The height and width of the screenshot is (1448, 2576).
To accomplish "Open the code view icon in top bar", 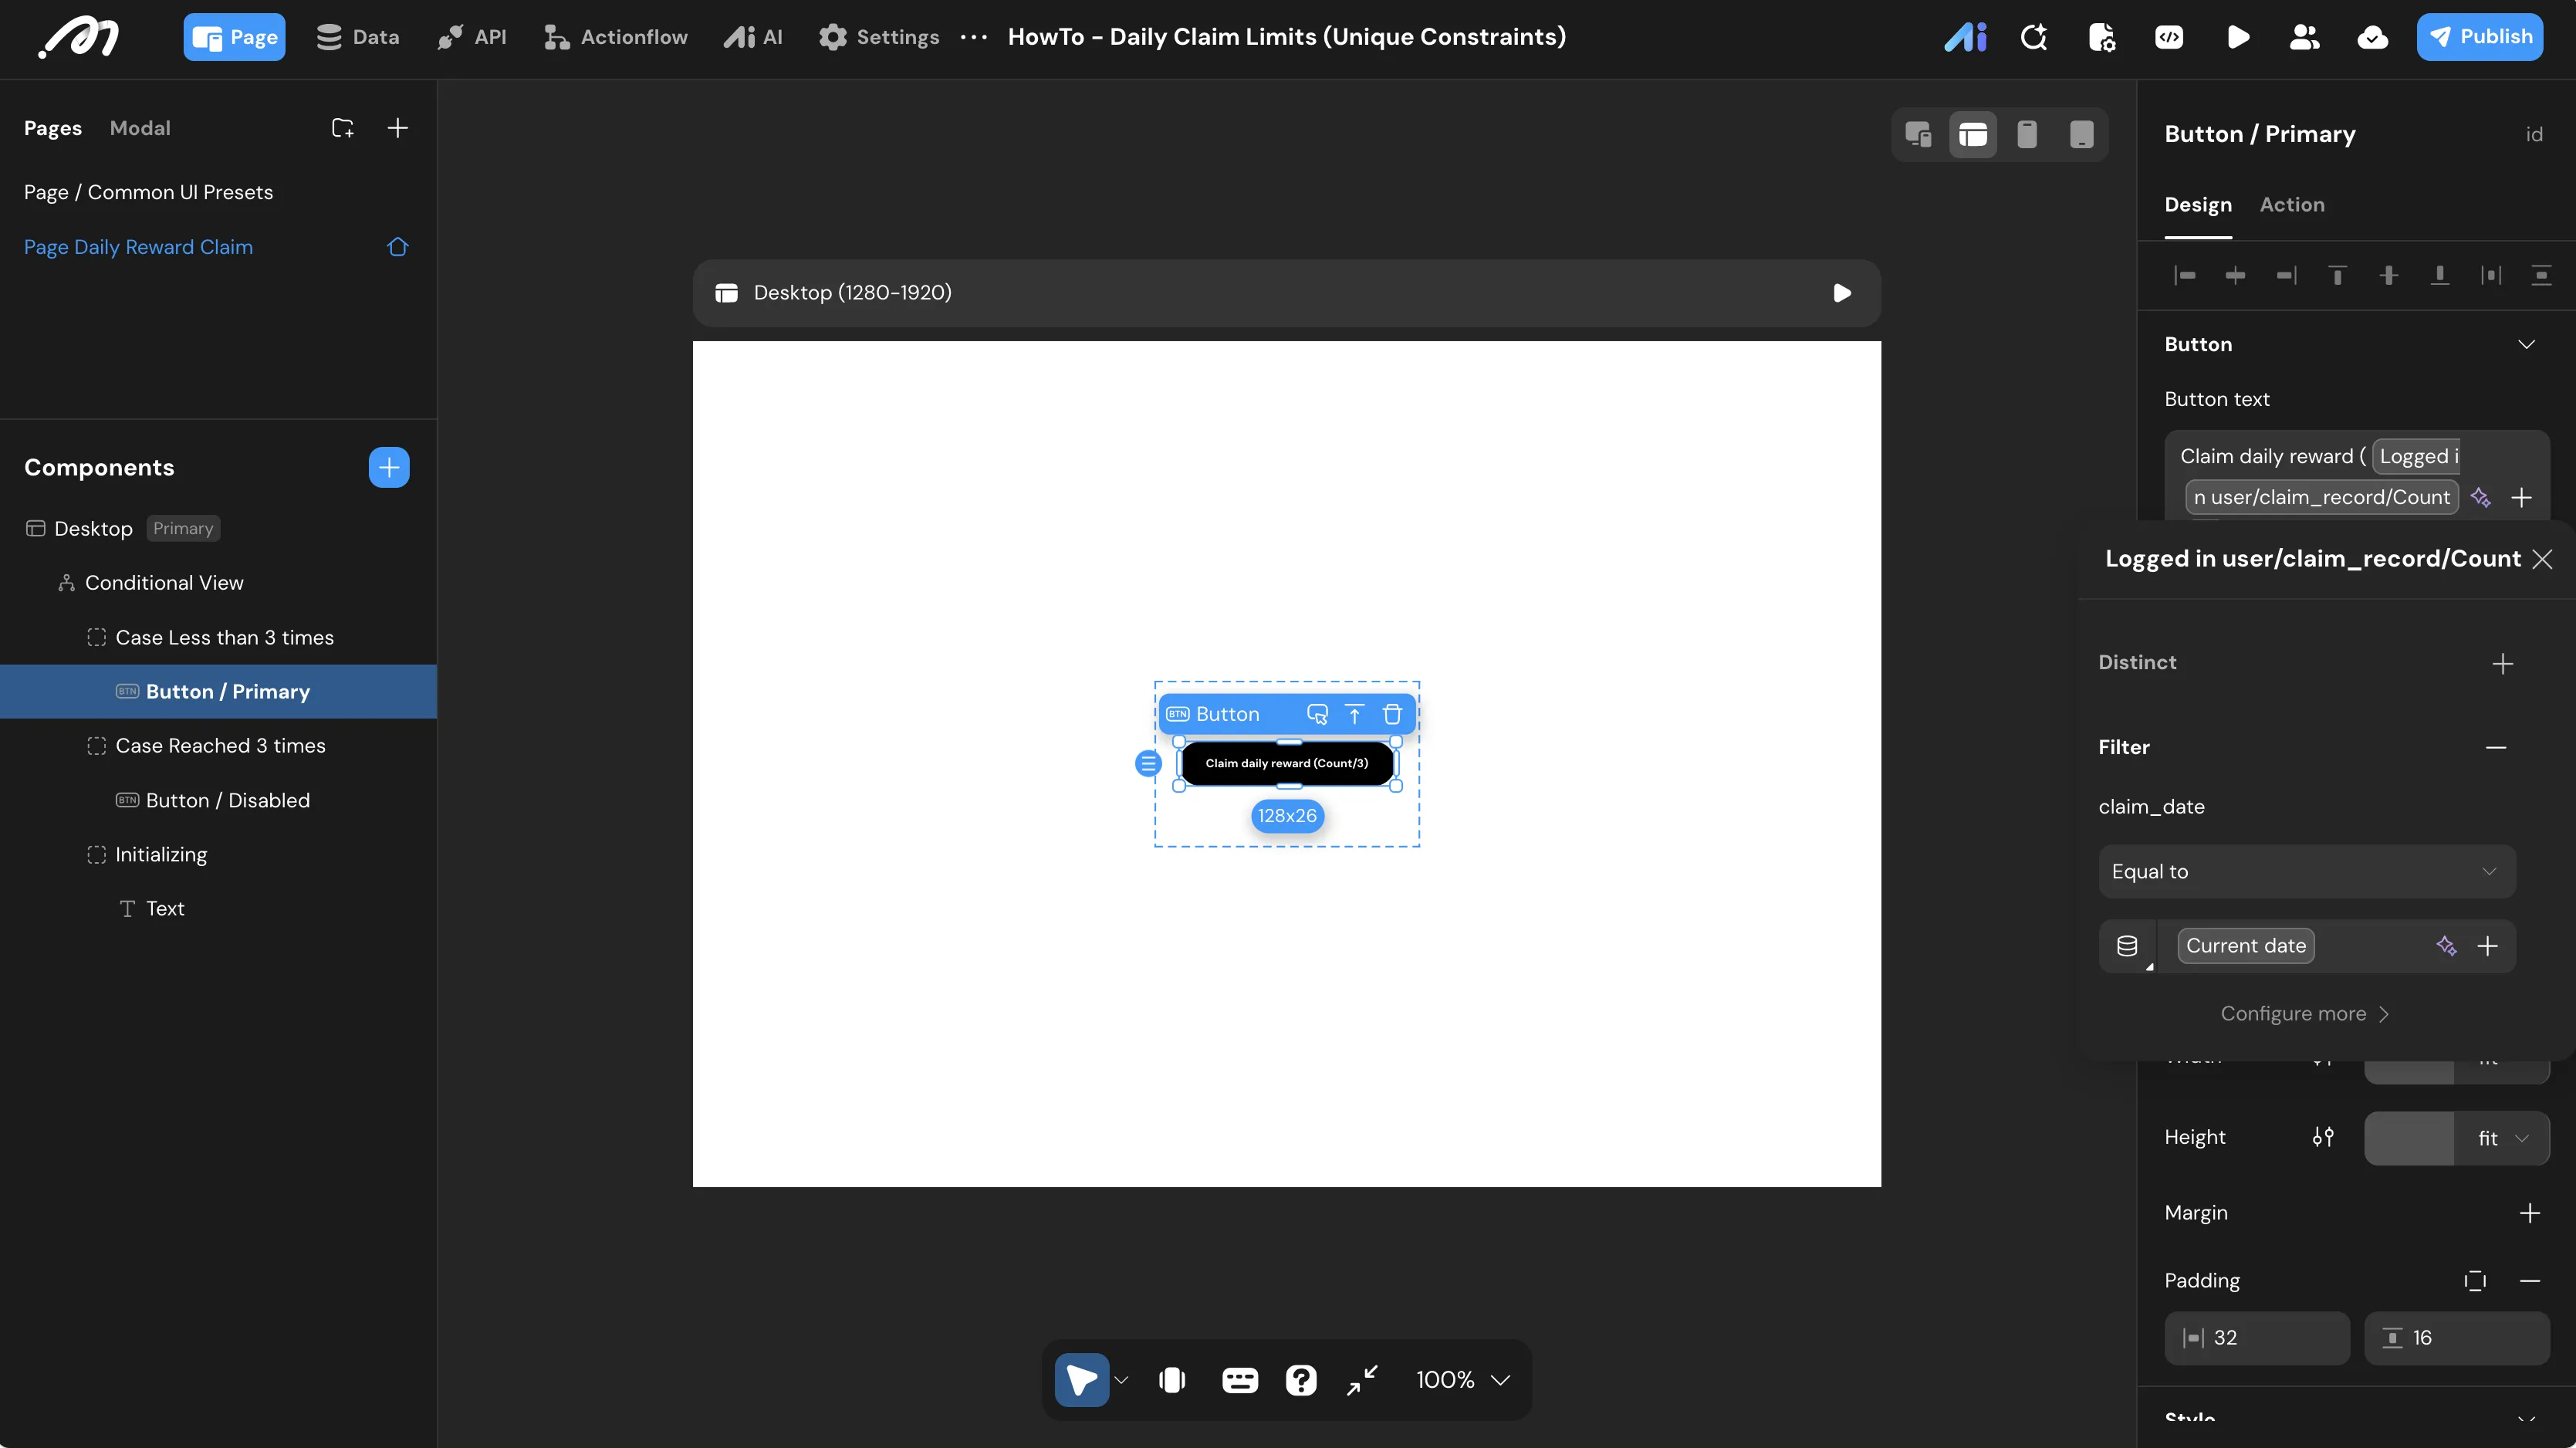I will click(x=2169, y=38).
